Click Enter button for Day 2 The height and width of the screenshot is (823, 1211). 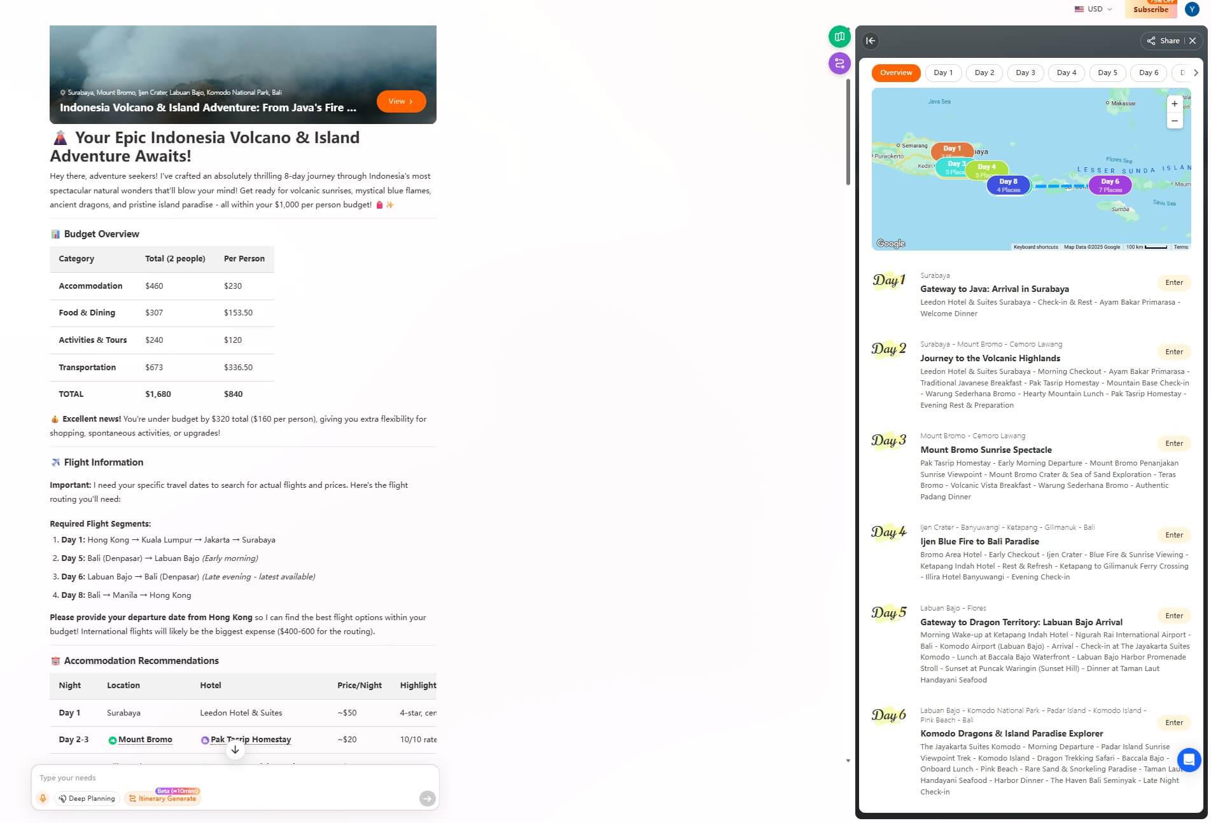click(x=1173, y=352)
